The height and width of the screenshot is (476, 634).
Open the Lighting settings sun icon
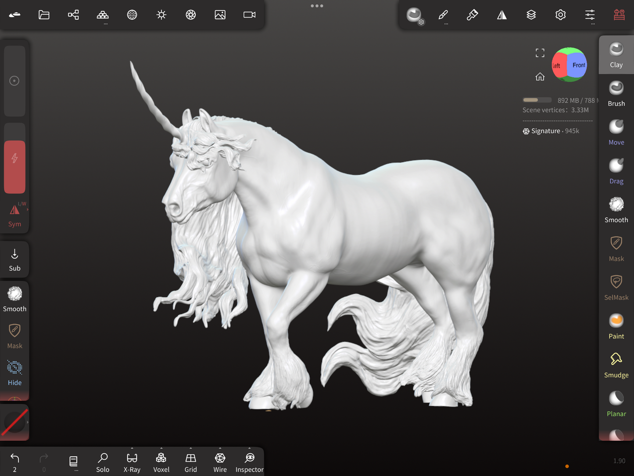point(161,15)
